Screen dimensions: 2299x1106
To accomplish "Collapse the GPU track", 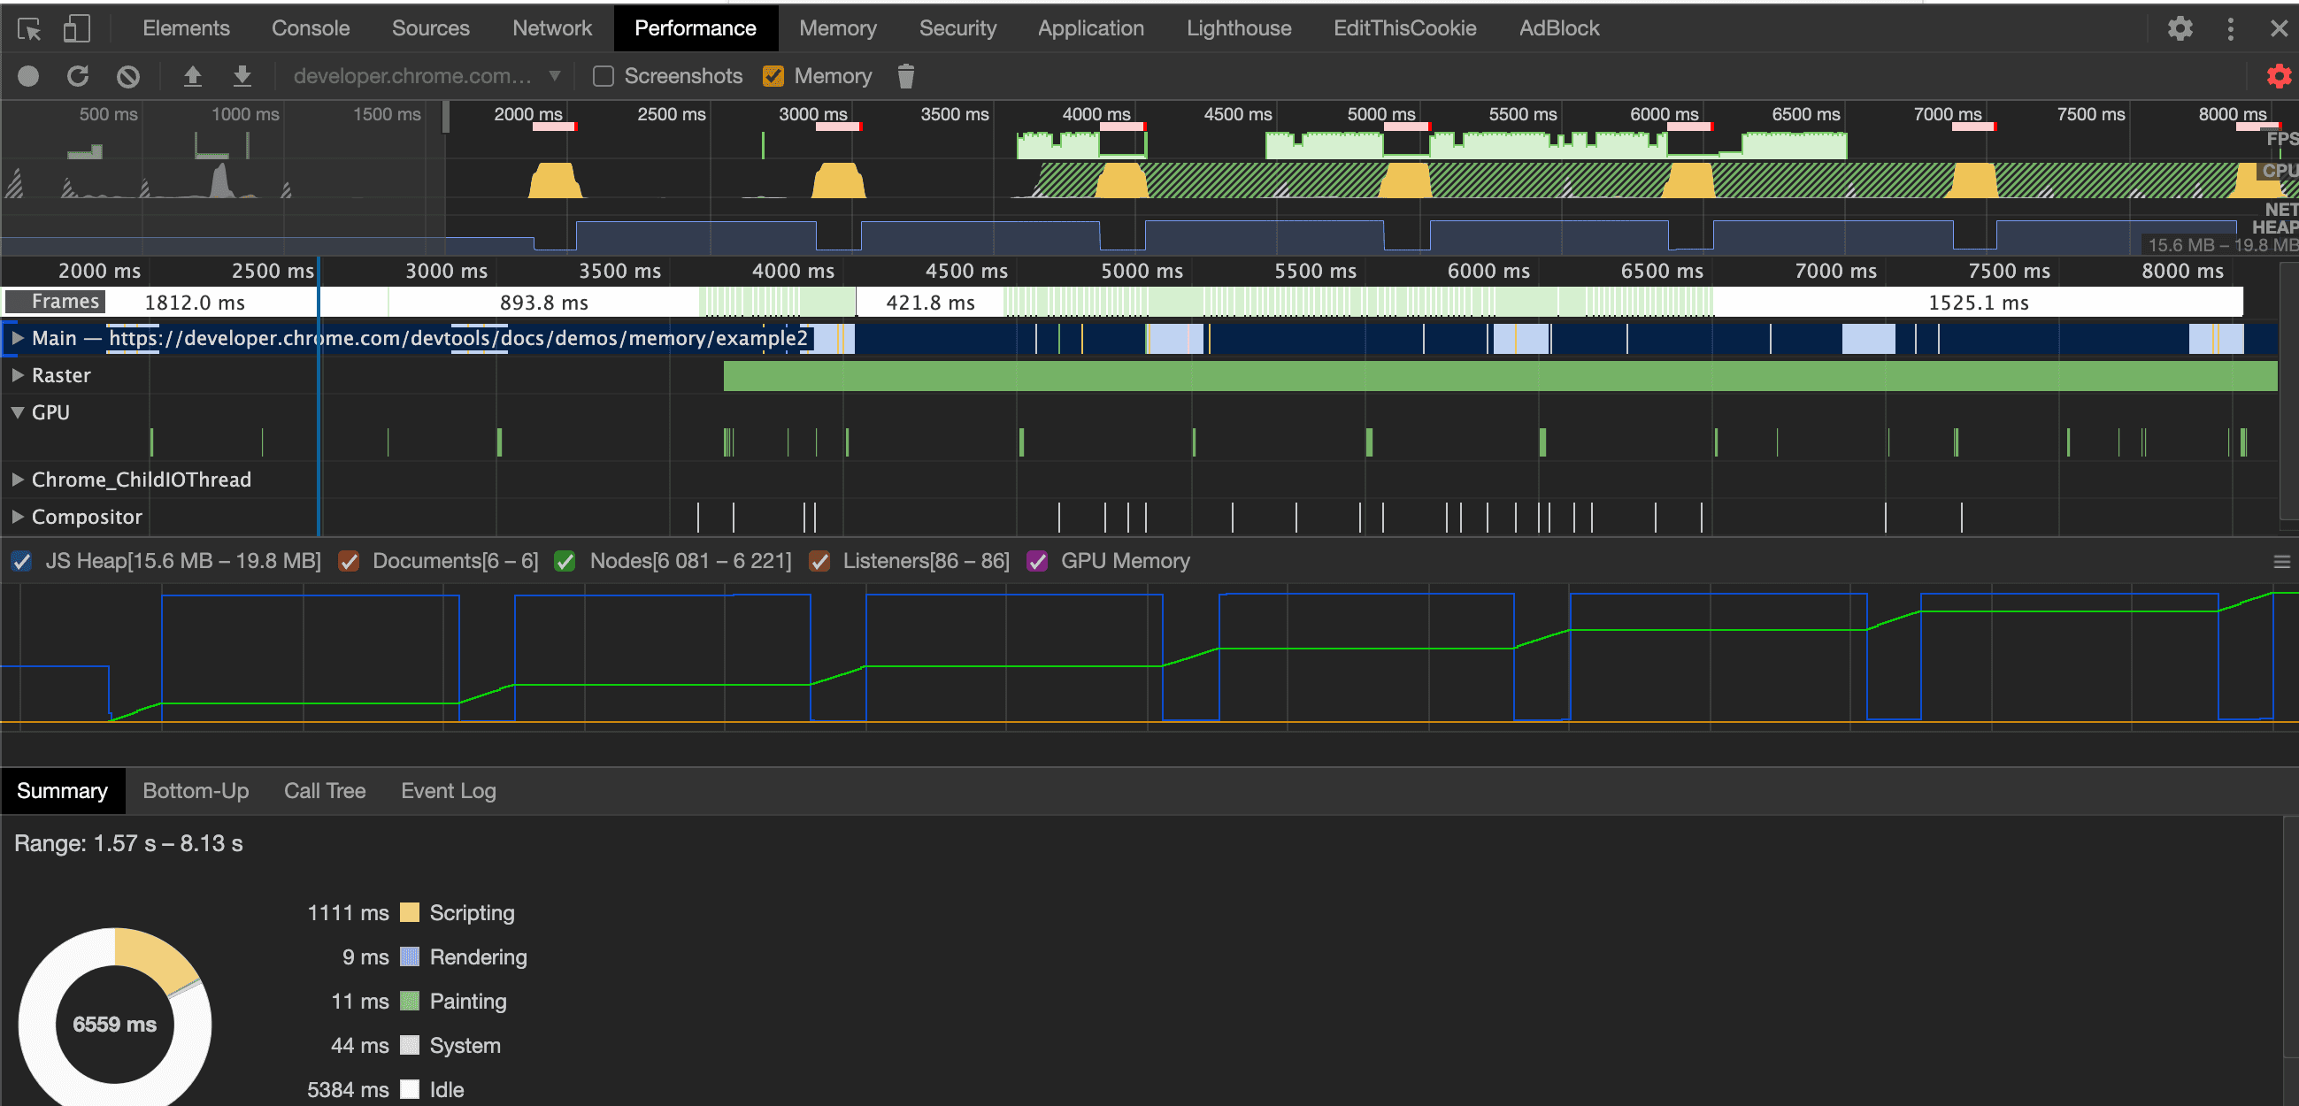I will pos(17,413).
